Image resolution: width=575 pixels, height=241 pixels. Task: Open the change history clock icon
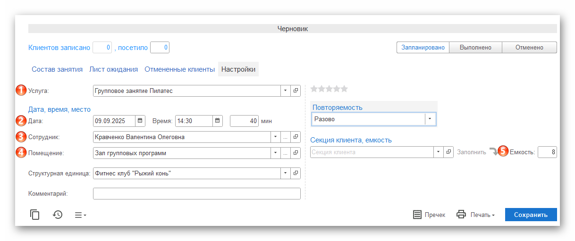click(x=58, y=215)
